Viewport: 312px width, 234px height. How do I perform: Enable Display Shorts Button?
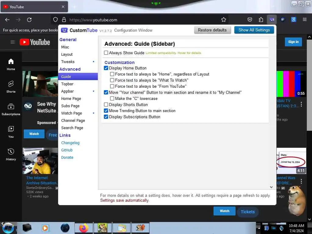click(x=106, y=105)
